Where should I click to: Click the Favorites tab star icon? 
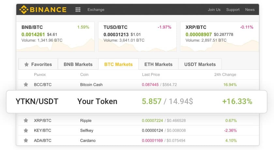coord(26,65)
